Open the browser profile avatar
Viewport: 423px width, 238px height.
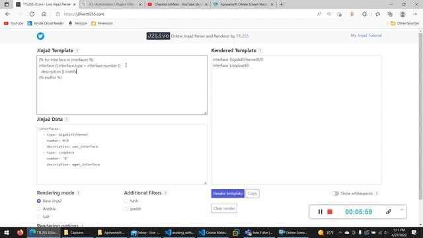[403, 14]
